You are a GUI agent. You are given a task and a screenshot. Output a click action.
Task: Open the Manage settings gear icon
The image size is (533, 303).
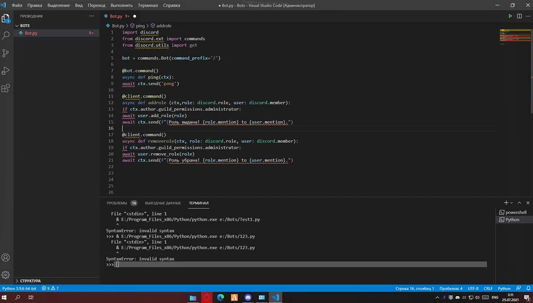[6, 274]
